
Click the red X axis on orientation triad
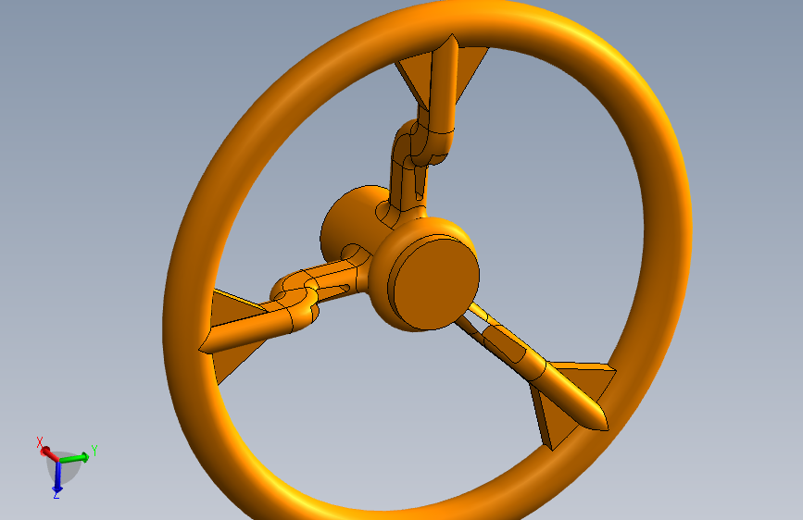49,452
